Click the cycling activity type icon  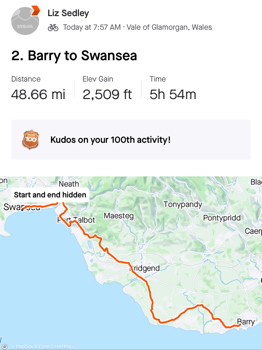point(53,27)
